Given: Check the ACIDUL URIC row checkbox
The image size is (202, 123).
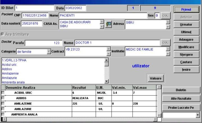Looking at the screenshot, I should 3,93.
